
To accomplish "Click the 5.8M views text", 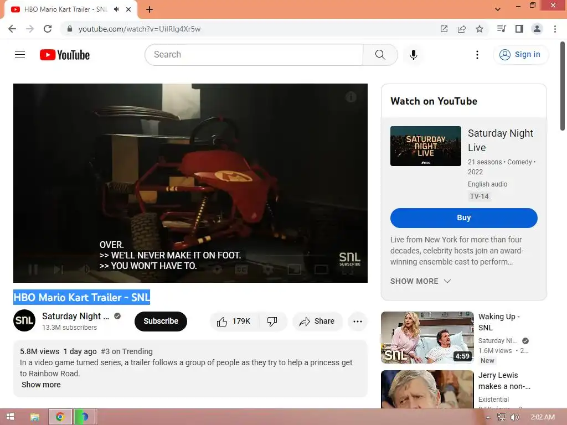I will click(39, 351).
